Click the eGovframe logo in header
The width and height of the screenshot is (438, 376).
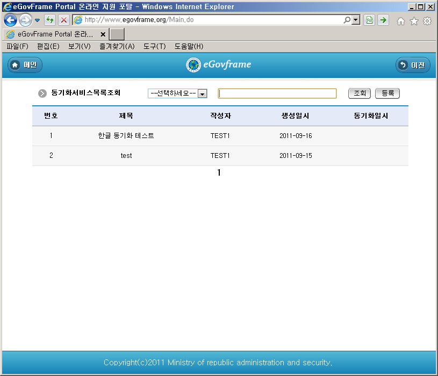[x=219, y=65]
